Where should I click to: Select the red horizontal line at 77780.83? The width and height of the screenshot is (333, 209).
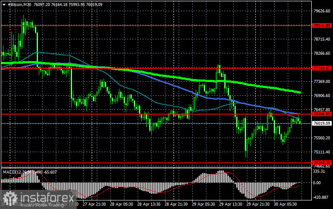pos(156,68)
